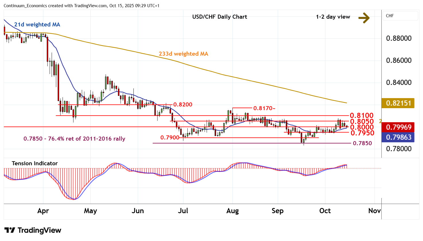The image size is (423, 241).
Task: Select the 21d weighted MA label
Action: click(x=37, y=25)
